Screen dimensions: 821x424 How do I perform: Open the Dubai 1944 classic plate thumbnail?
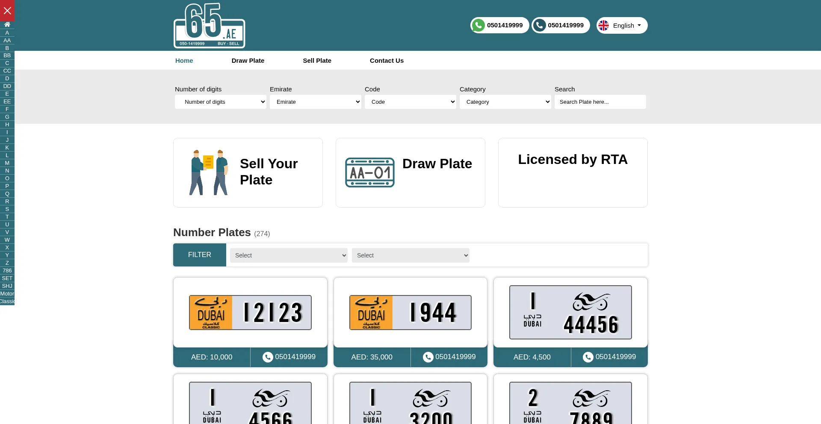(x=410, y=313)
